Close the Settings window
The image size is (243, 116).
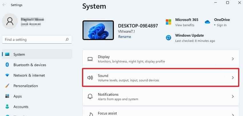(x=240, y=3)
